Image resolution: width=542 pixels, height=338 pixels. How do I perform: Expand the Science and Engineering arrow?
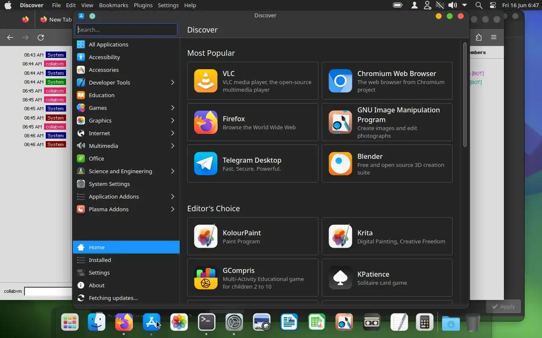[x=172, y=171]
